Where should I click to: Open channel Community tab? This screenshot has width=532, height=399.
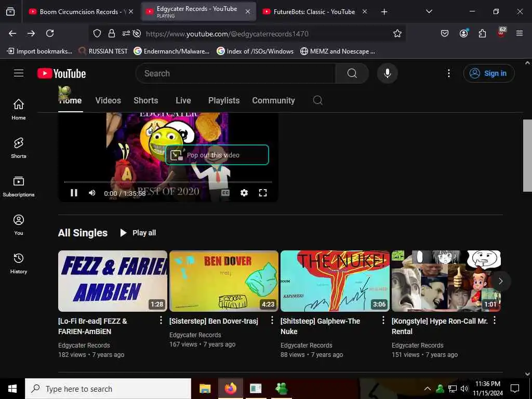pyautogui.click(x=273, y=100)
